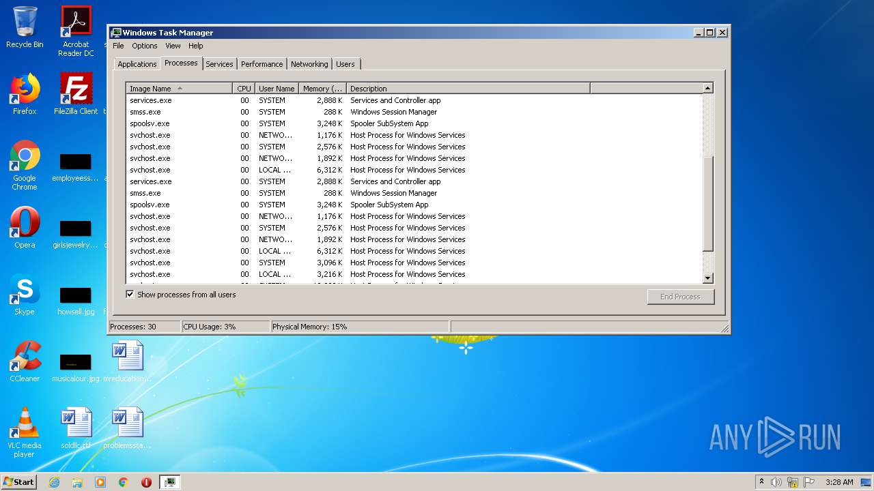Click the End Process button
Image resolution: width=874 pixels, height=491 pixels.
coord(680,297)
